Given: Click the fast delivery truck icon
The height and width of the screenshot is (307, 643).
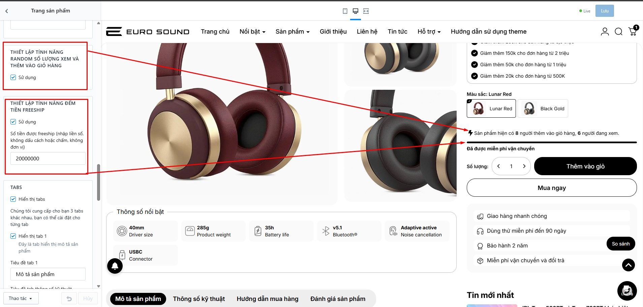Looking at the screenshot, I should pyautogui.click(x=480, y=217).
